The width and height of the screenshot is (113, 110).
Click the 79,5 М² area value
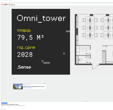click(x=30, y=38)
